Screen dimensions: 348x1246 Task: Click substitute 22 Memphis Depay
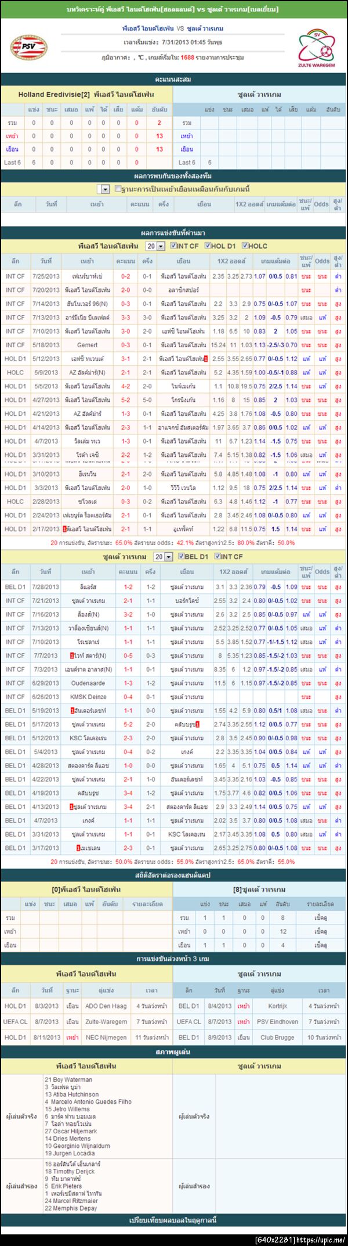point(70,1208)
